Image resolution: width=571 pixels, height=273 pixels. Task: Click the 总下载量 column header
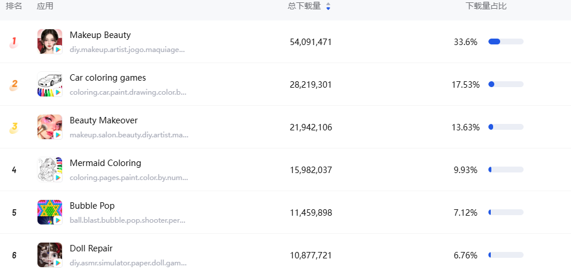coord(304,6)
